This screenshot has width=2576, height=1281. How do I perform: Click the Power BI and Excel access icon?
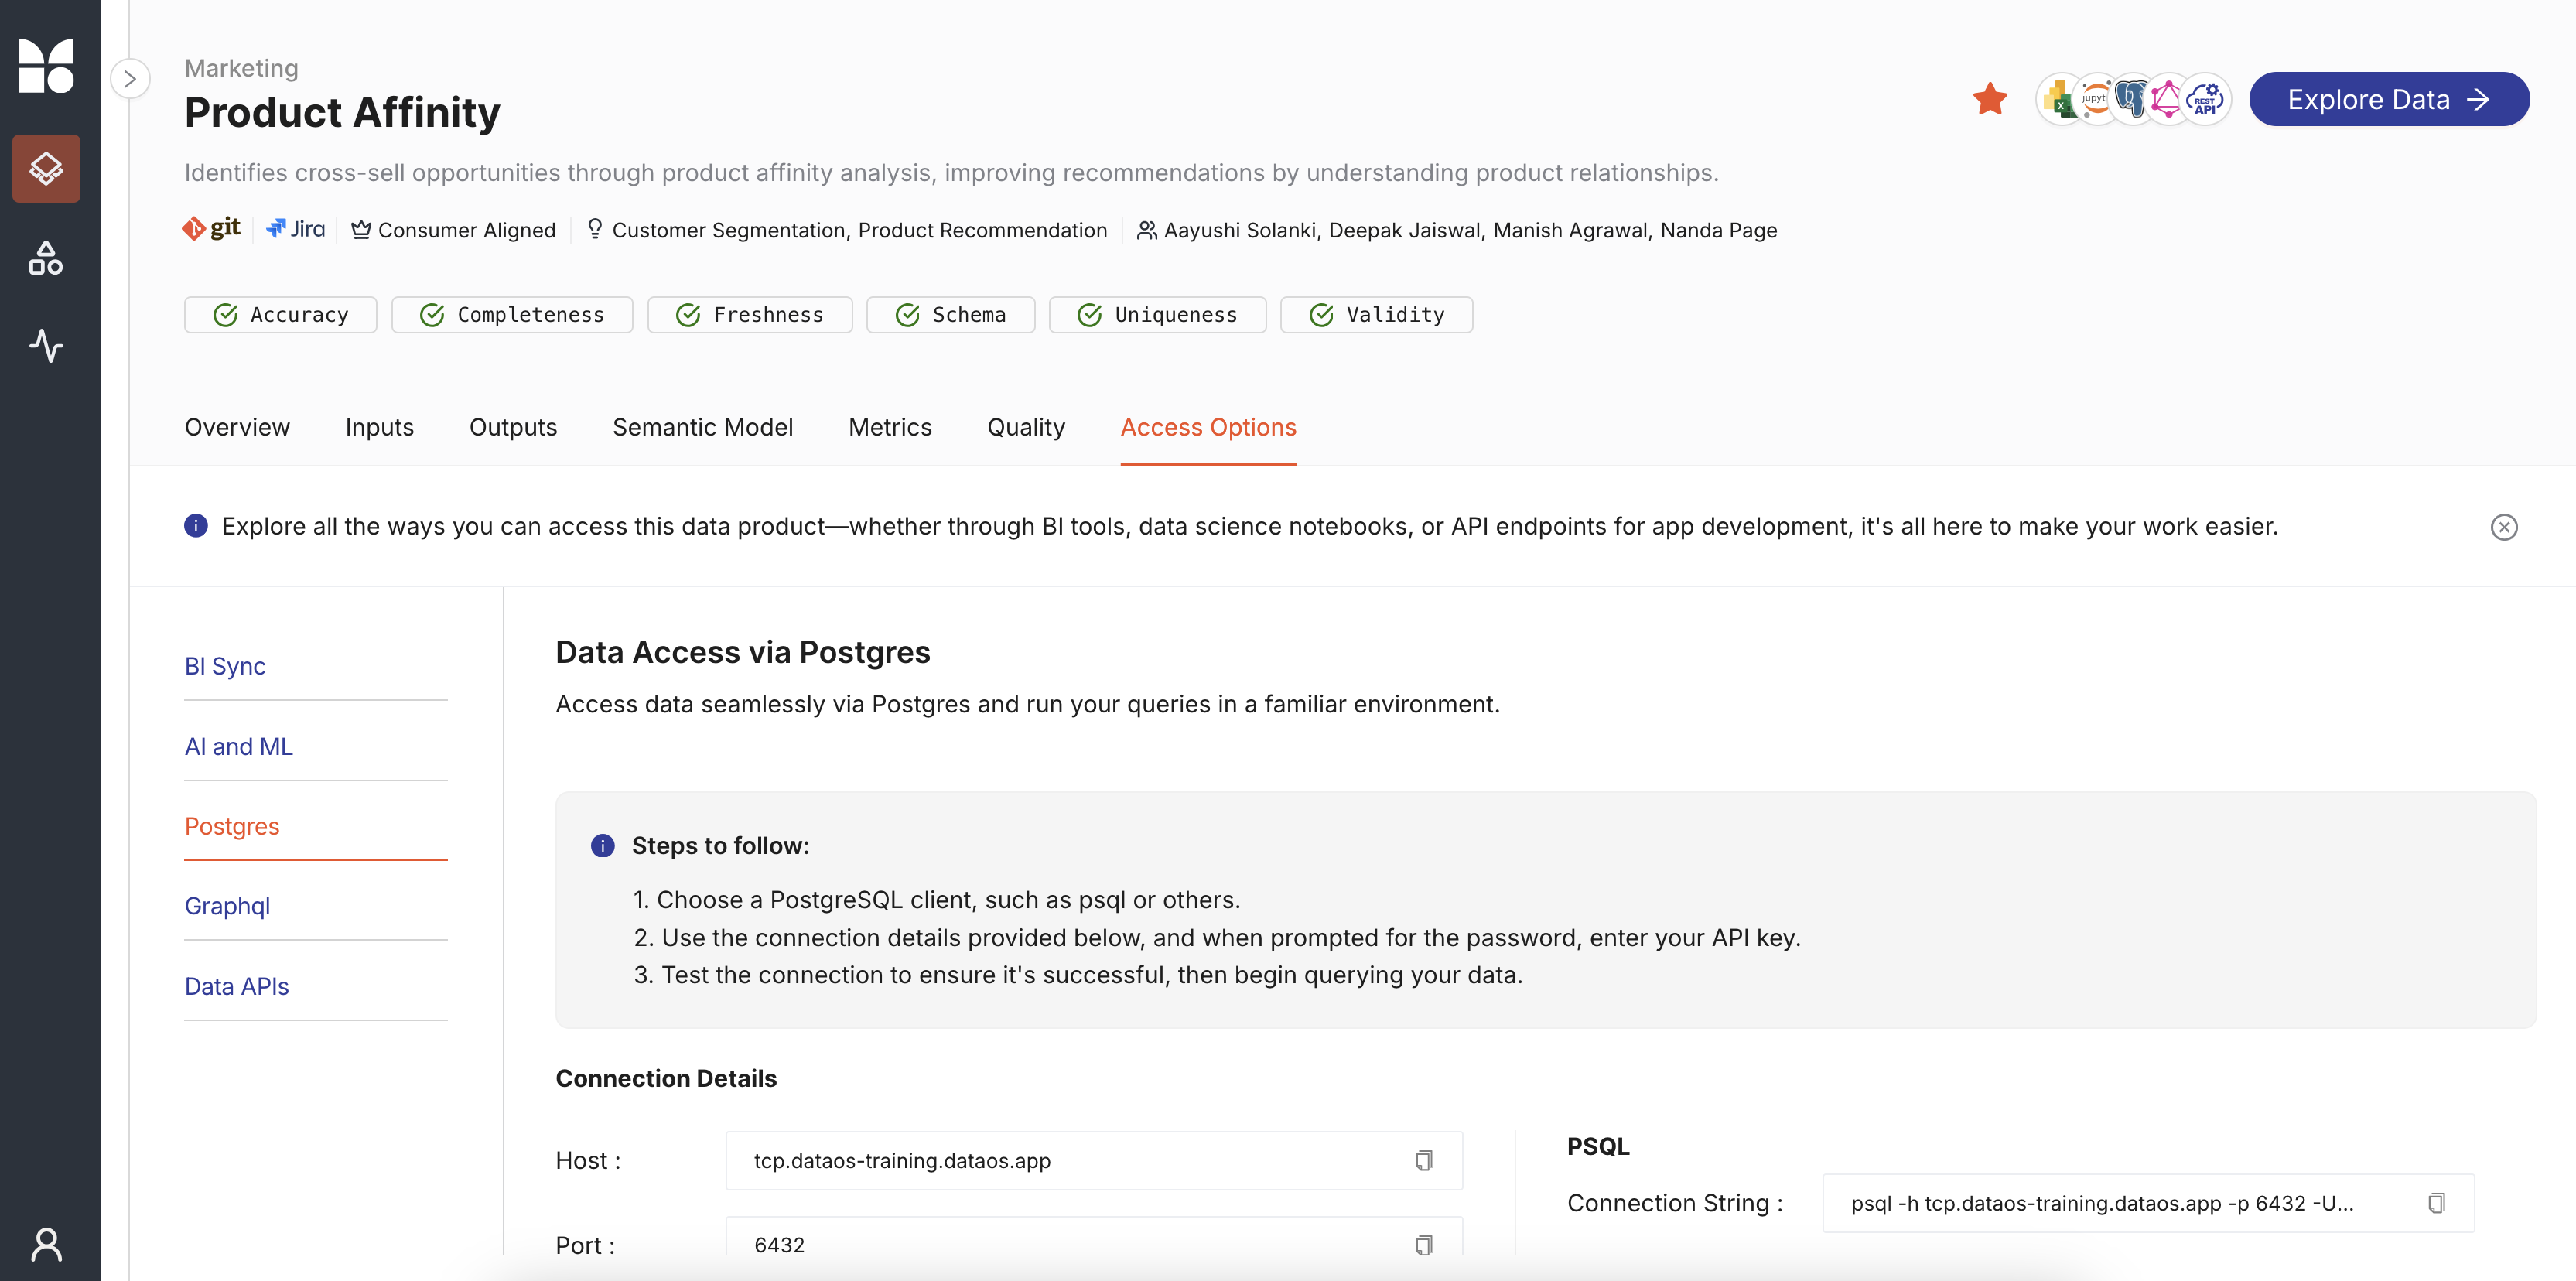pos(2060,99)
